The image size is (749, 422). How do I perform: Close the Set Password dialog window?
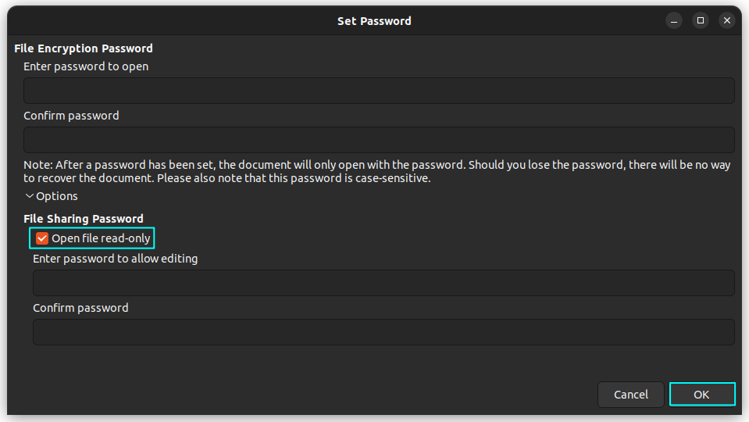tap(727, 20)
